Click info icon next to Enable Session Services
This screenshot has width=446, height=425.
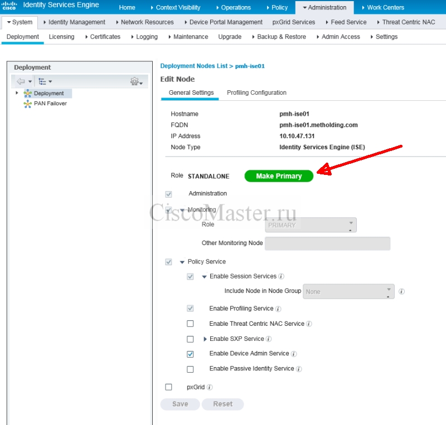click(281, 276)
